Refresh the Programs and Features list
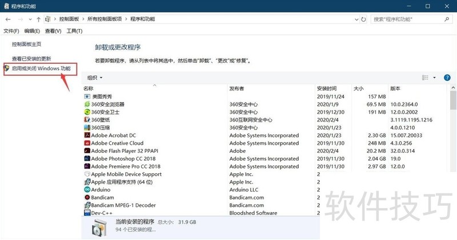The image size is (457, 240). click(x=363, y=19)
